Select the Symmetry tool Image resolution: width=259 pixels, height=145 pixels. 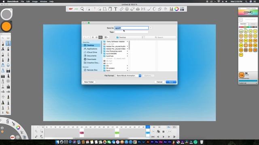point(143,9)
